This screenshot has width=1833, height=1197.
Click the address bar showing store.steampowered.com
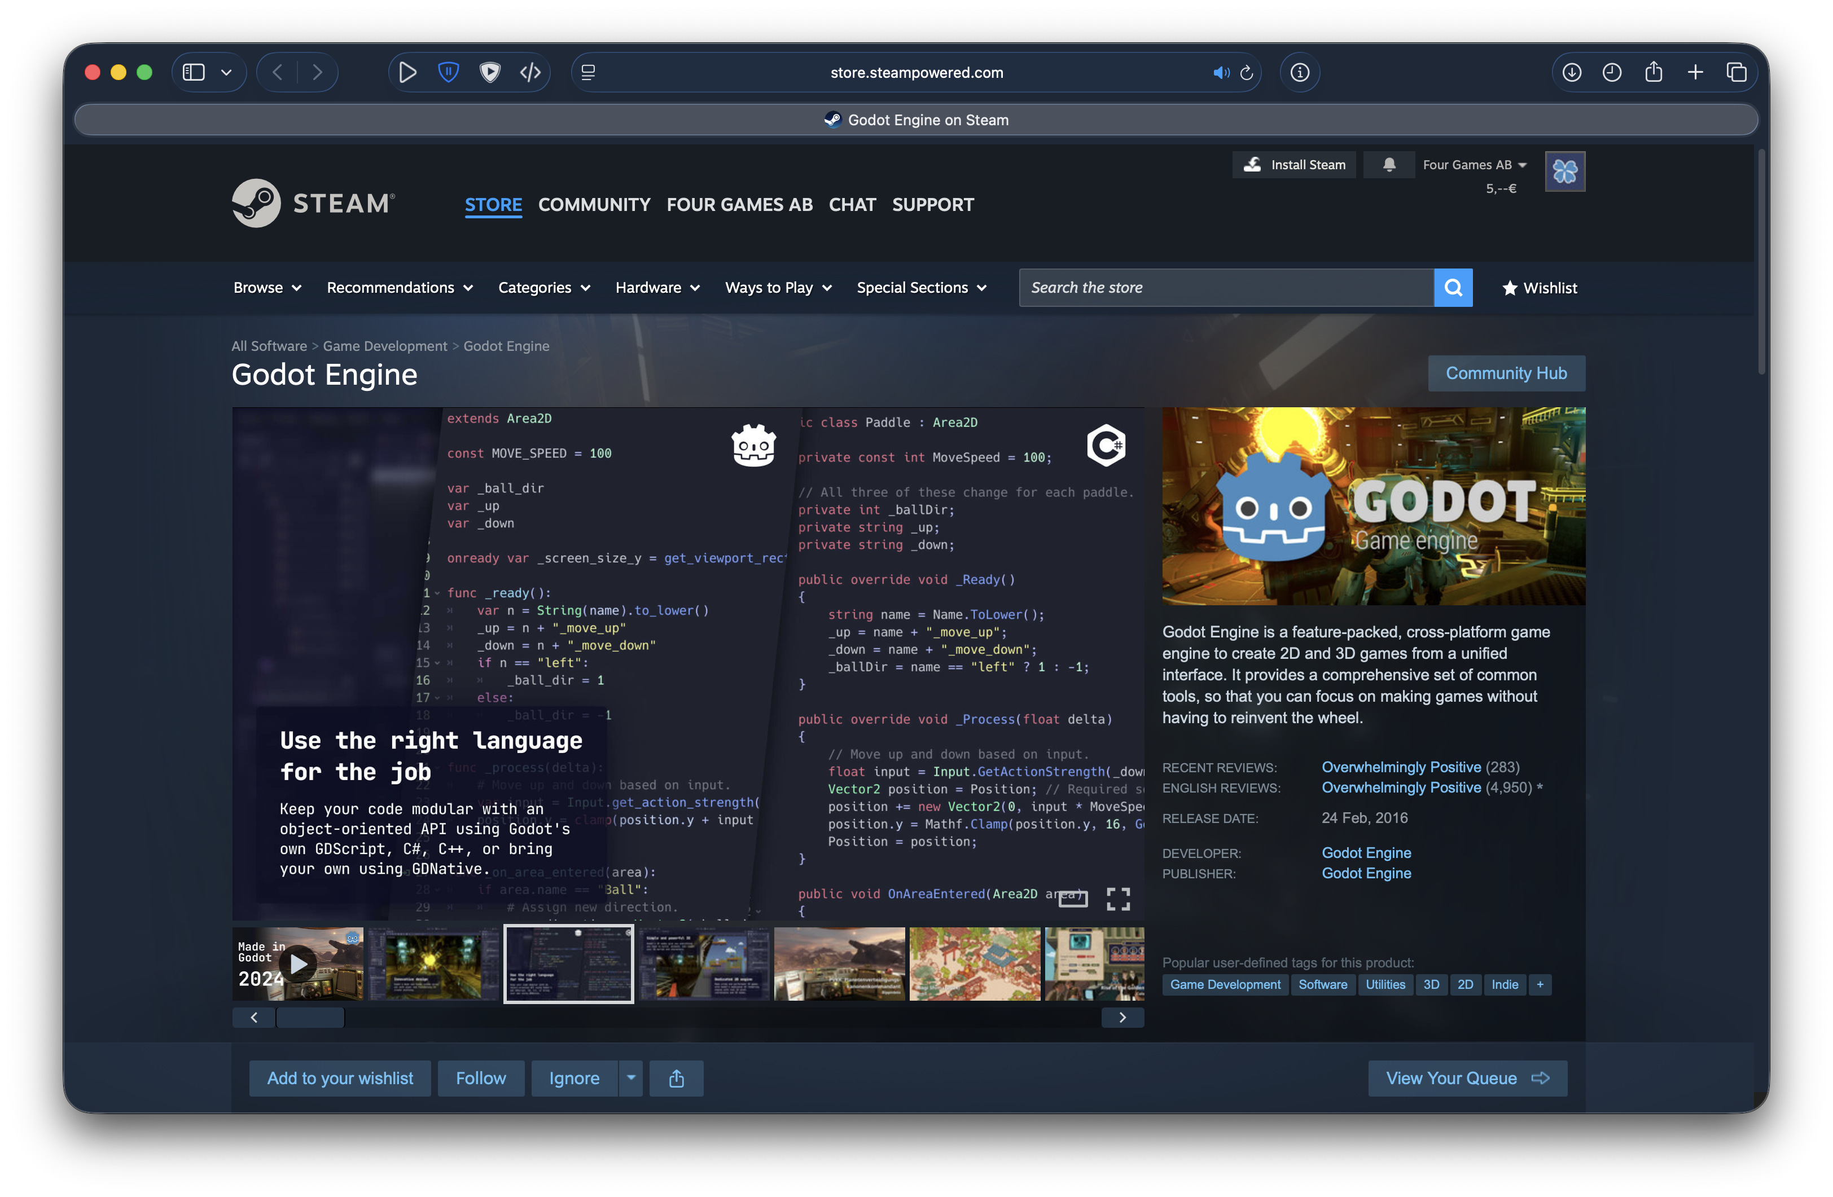coord(917,72)
